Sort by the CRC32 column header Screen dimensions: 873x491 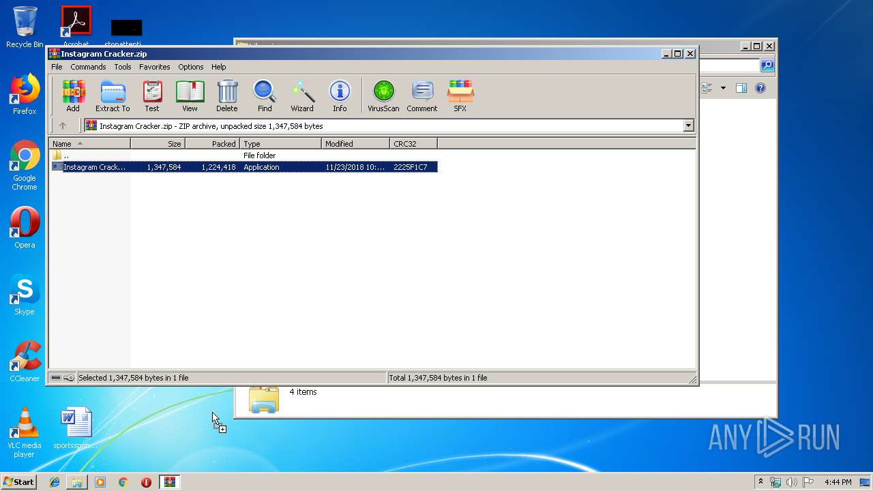(414, 144)
